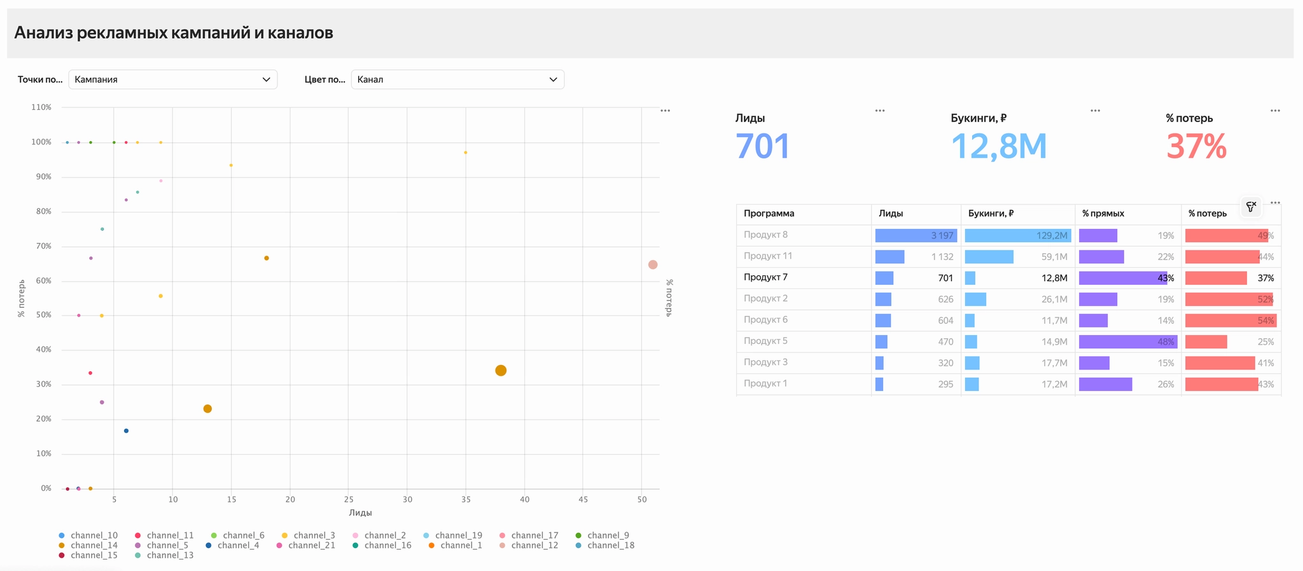Select the Продукт 8 table row
1303x571 pixels.
pos(765,235)
